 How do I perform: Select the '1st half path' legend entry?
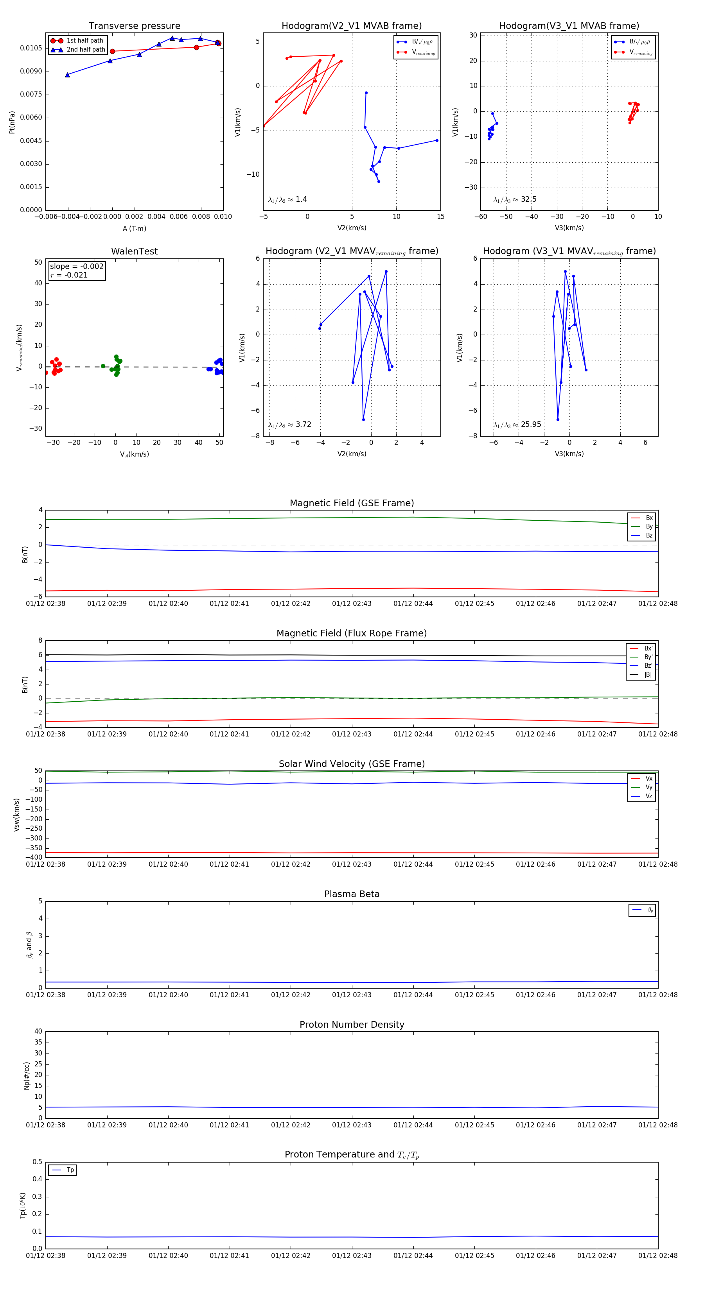pyautogui.click(x=77, y=41)
